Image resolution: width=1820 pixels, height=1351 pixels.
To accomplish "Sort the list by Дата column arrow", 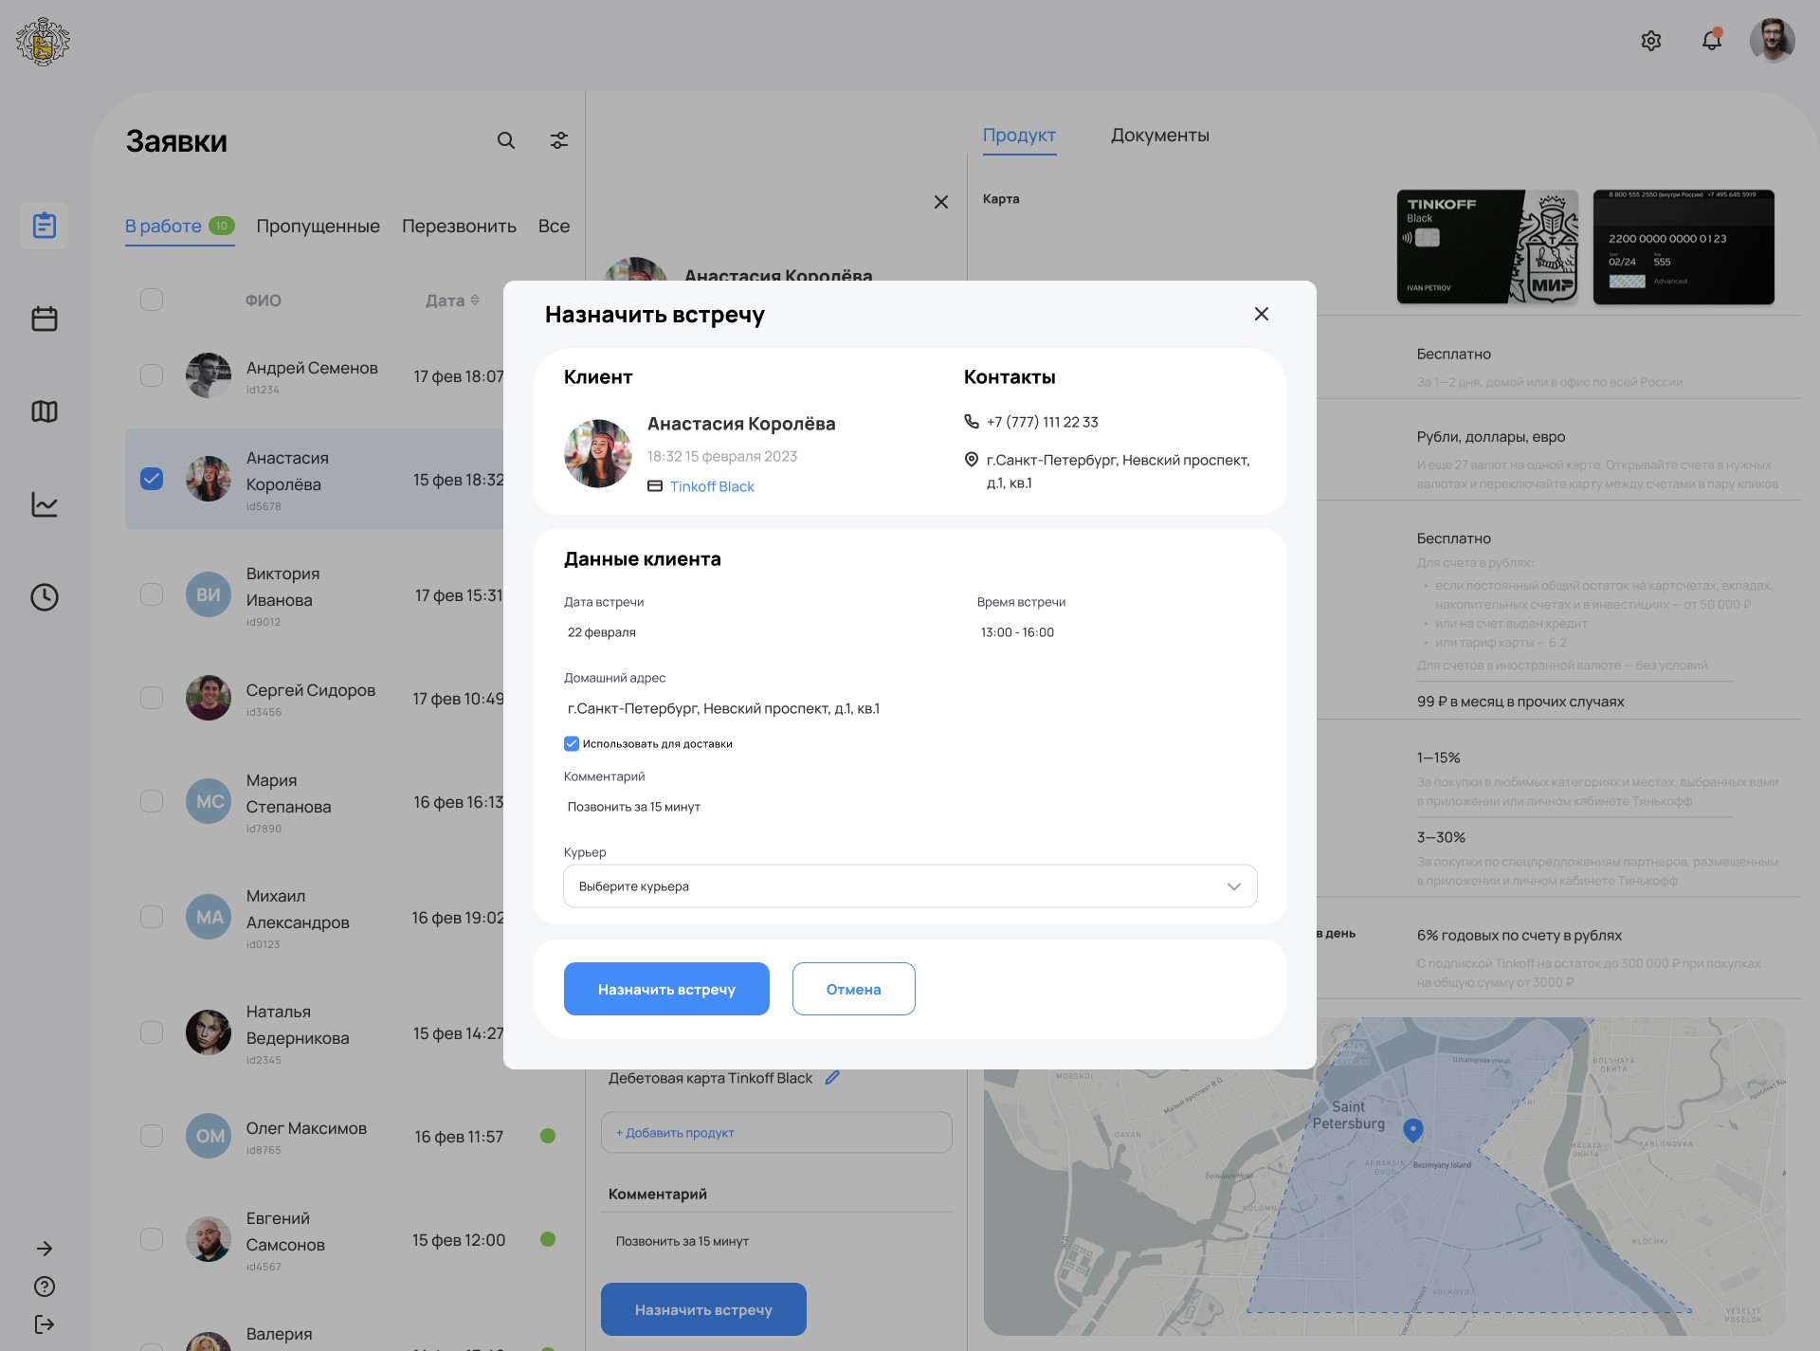I will coord(475,301).
